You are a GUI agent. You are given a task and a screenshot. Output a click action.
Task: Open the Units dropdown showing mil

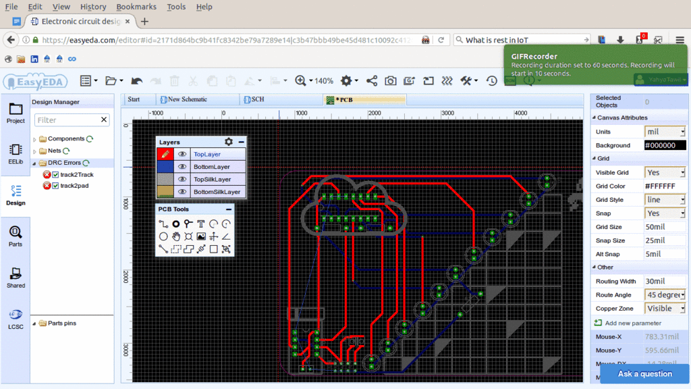coord(664,132)
